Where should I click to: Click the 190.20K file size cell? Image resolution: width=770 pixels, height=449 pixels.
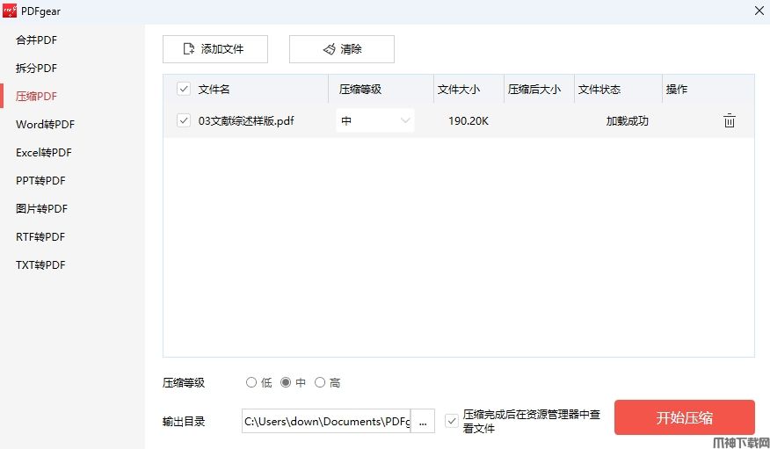469,120
